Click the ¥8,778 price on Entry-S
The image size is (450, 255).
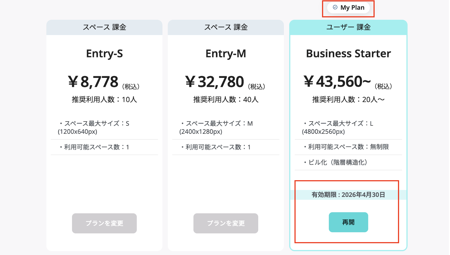click(93, 82)
